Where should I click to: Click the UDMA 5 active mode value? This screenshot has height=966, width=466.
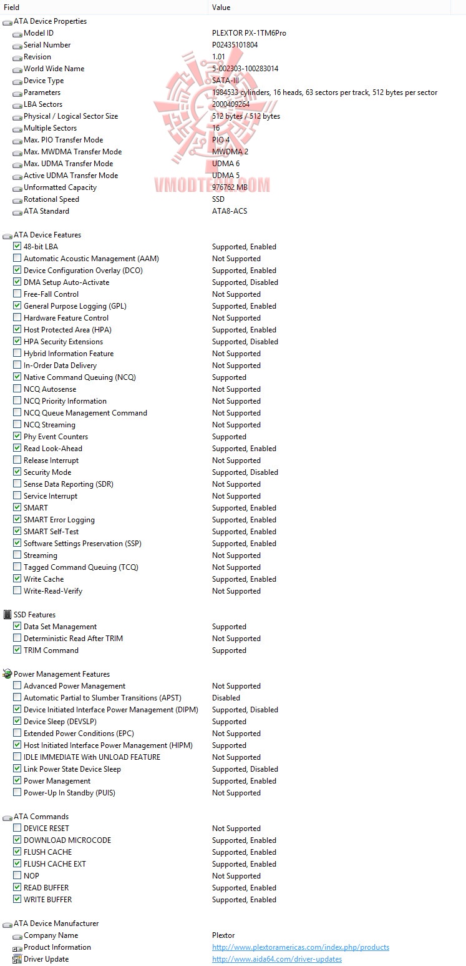click(x=226, y=176)
